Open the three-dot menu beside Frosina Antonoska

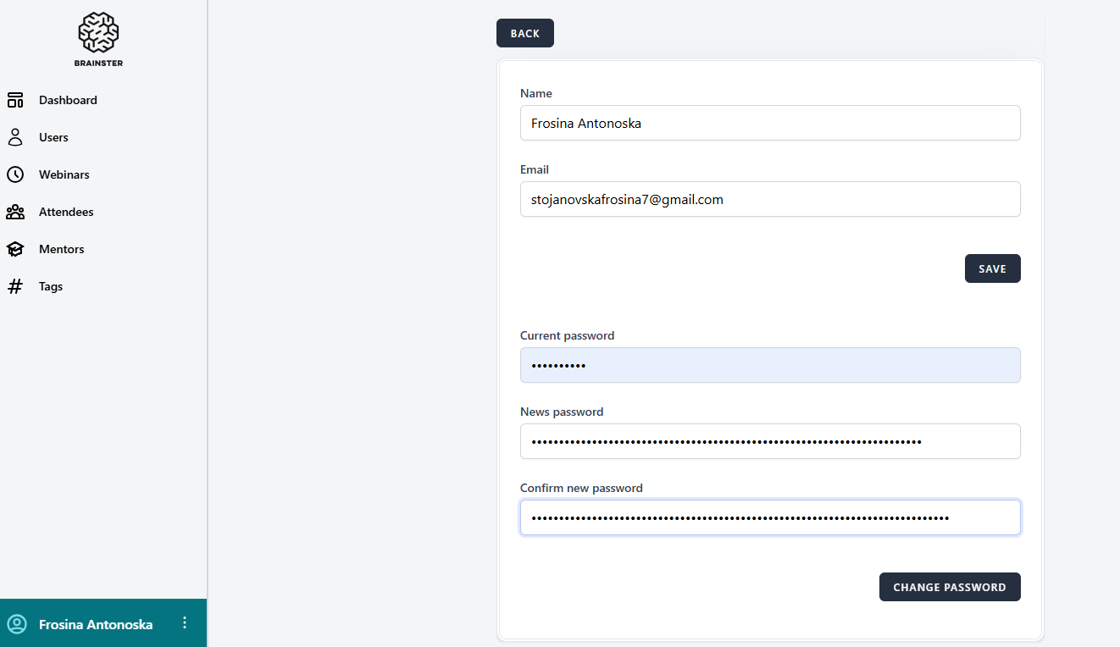coord(185,623)
